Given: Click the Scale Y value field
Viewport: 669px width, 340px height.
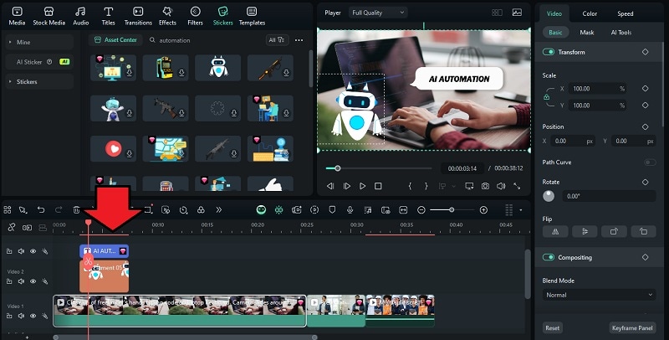Looking at the screenshot, I should [598, 105].
